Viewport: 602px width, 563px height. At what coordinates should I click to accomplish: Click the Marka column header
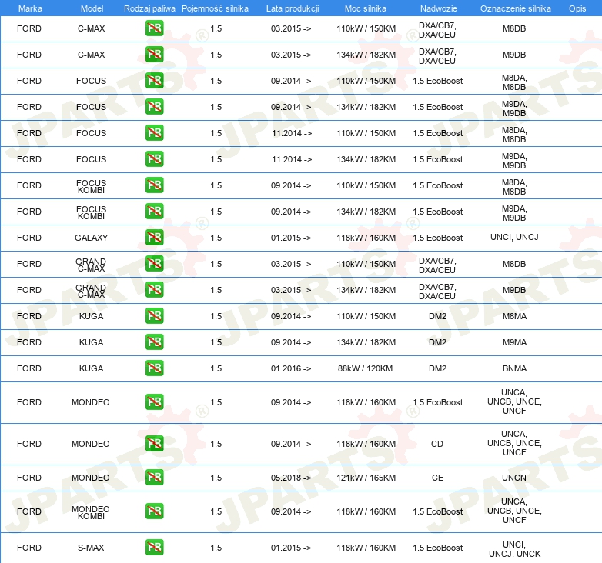(x=30, y=8)
